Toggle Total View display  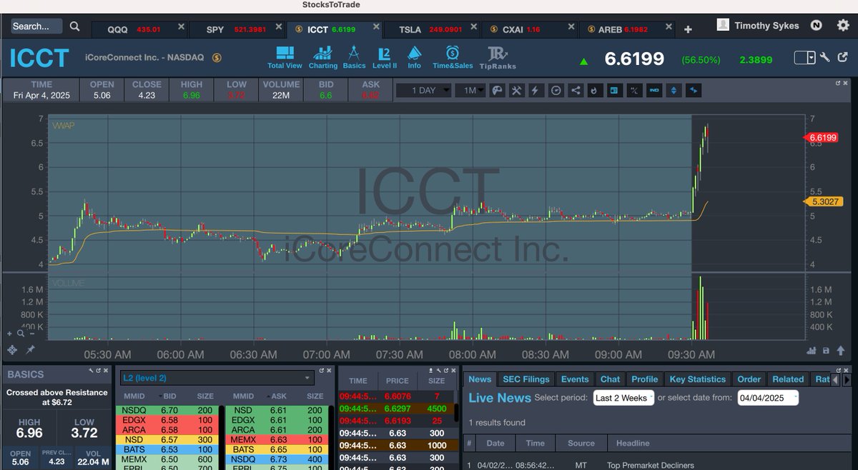[x=285, y=57]
